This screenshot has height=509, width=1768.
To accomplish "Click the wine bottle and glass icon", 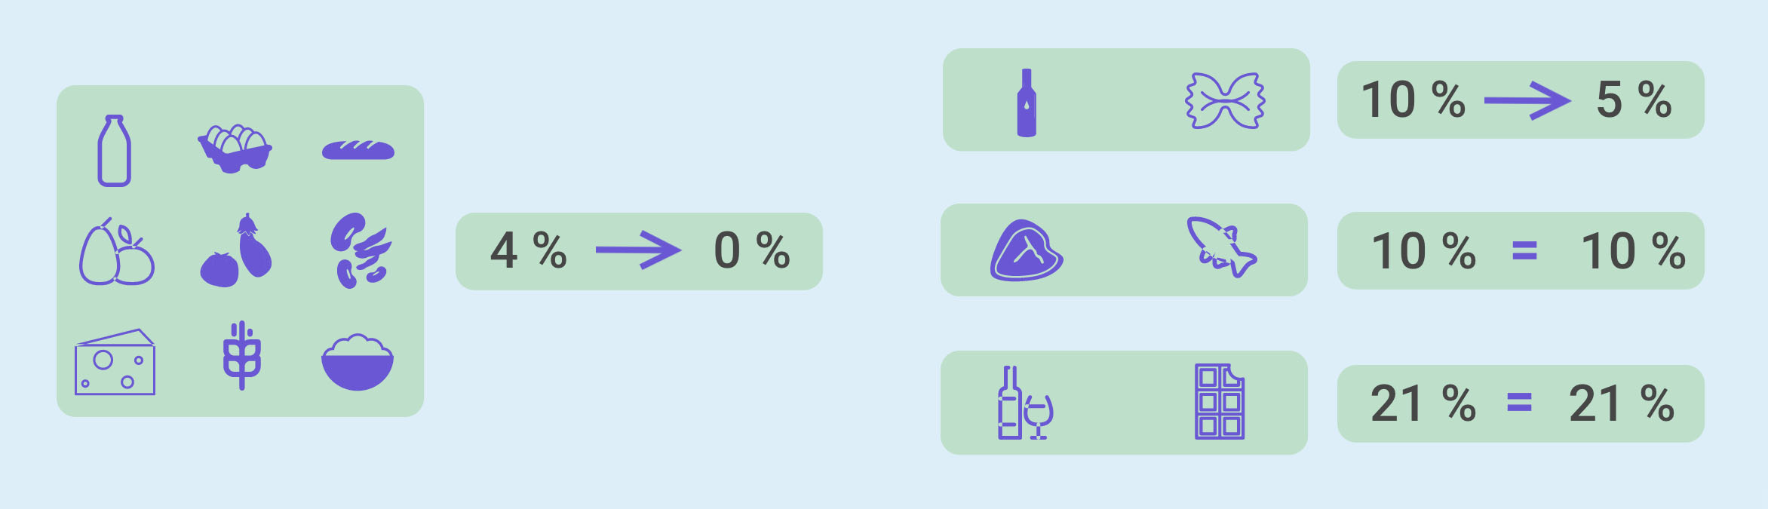I will click(x=1024, y=403).
